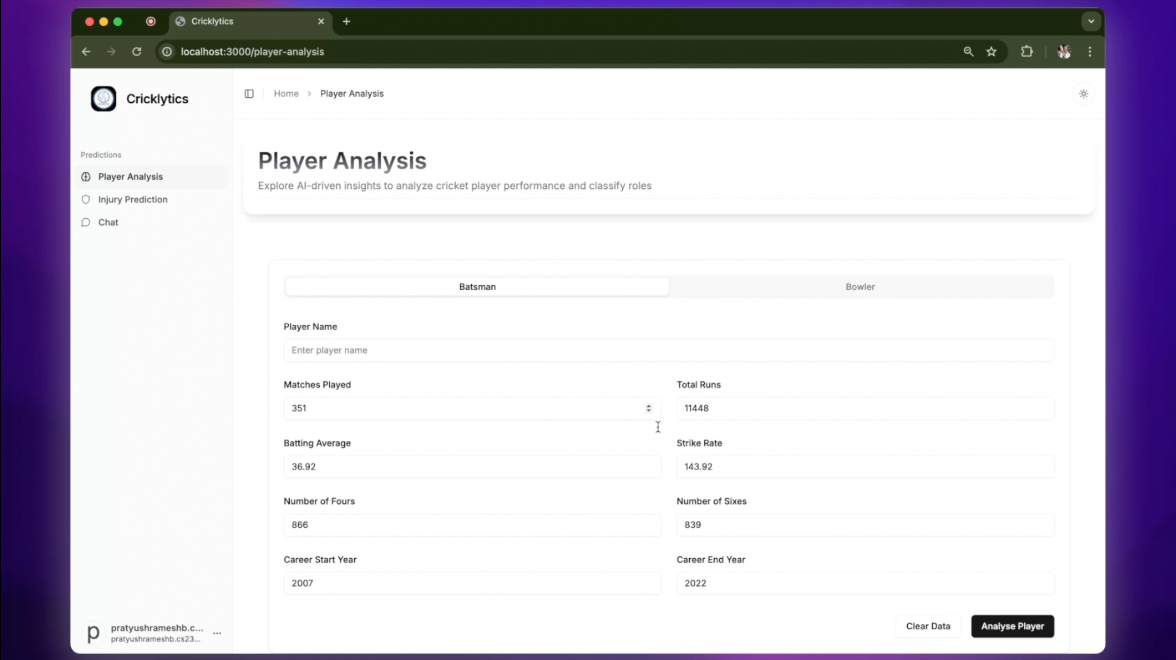The image size is (1176, 660).
Task: Switch theme using the sun icon
Action: pyautogui.click(x=1084, y=94)
